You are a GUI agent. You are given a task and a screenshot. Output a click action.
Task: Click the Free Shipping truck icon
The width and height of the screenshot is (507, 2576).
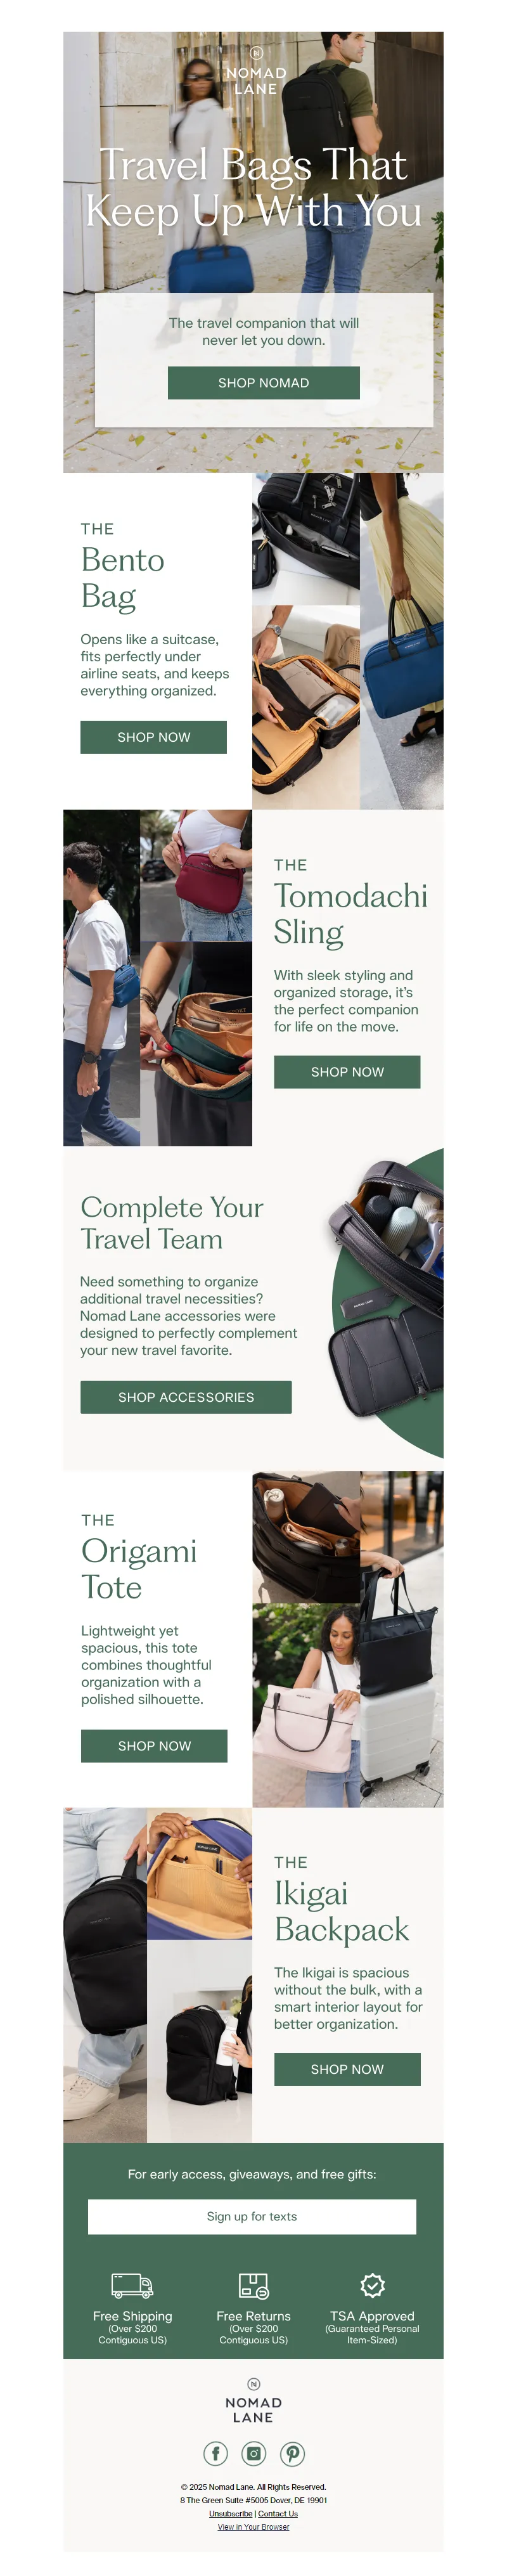point(132,2285)
